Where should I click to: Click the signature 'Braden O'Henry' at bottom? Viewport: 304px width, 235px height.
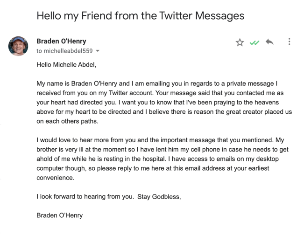pyautogui.click(x=59, y=215)
